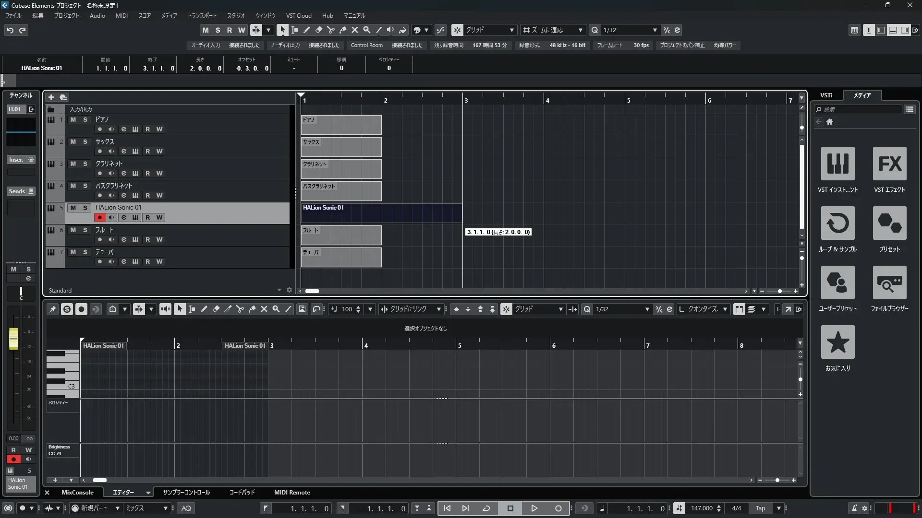Expand the ズームに適応 grid type dropdown

pyautogui.click(x=580, y=30)
